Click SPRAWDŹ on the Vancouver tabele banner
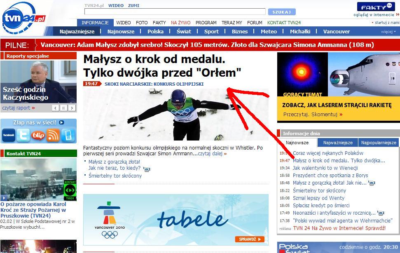Screen dimensions: 400x253 (250, 239)
